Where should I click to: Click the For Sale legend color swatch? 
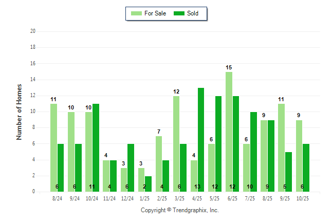pos(137,13)
